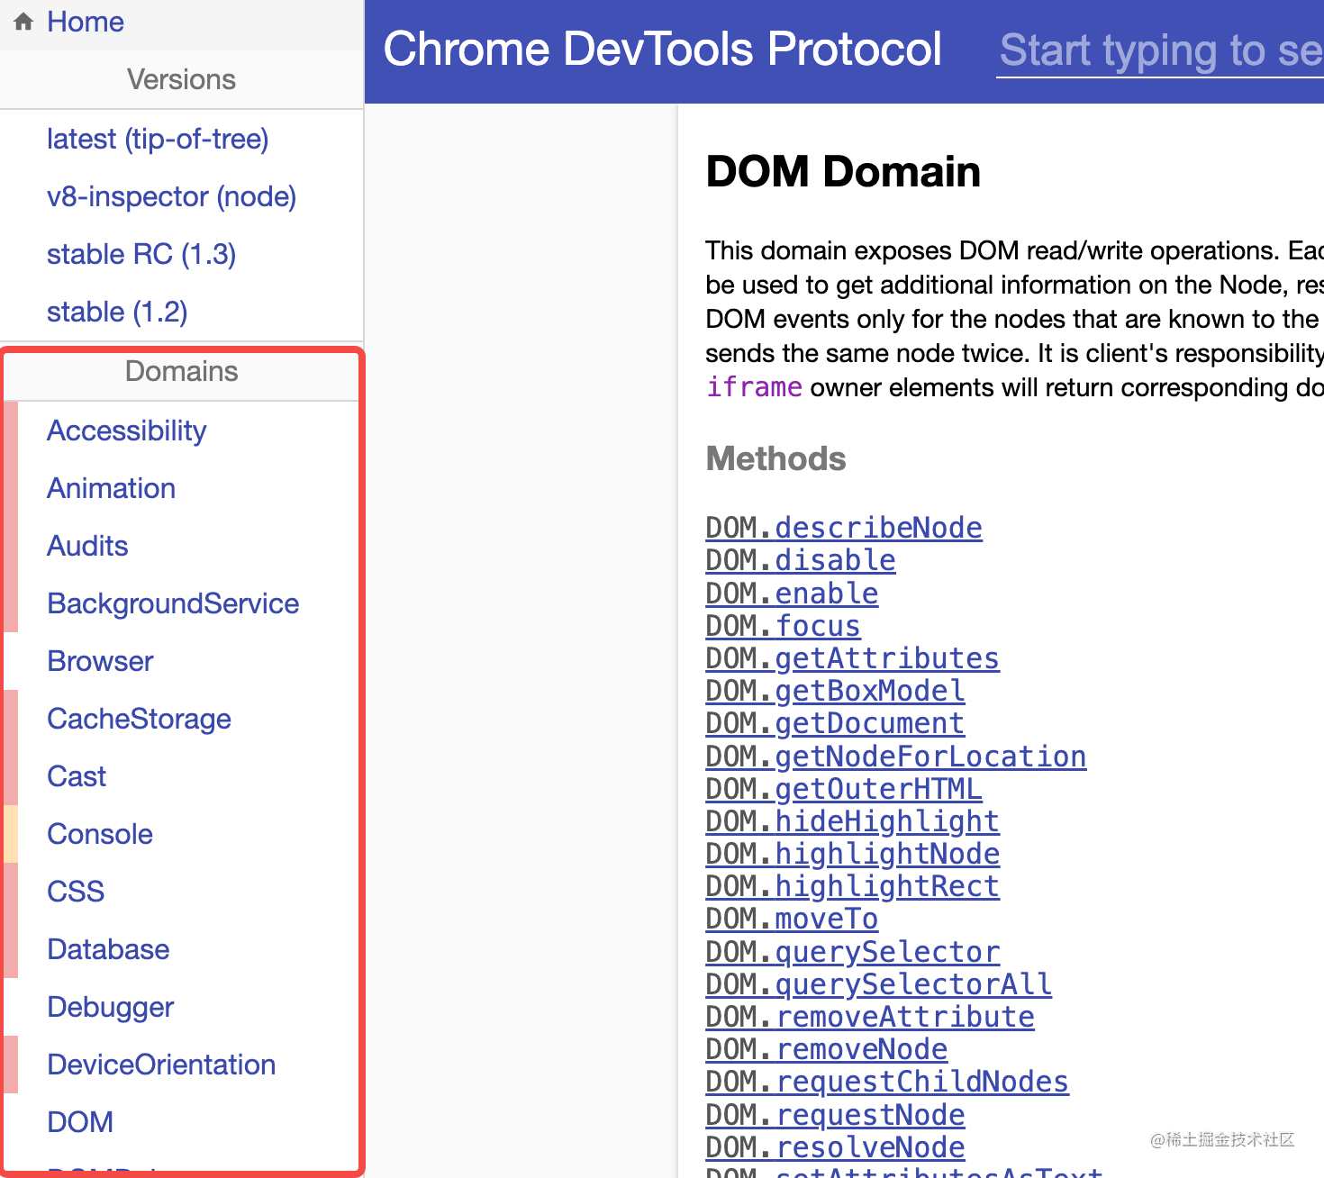Open the BackgroundService domain
Viewport: 1324px width, 1178px height.
coord(173,603)
